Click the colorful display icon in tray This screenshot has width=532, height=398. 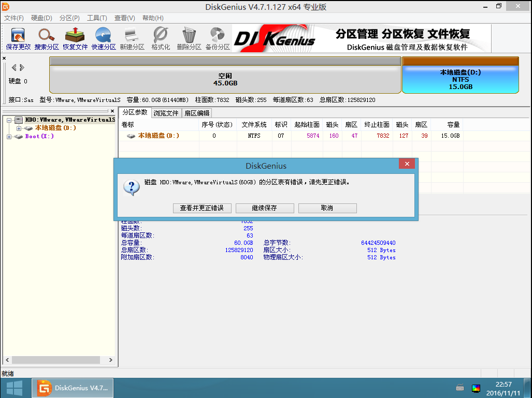pyautogui.click(x=476, y=388)
